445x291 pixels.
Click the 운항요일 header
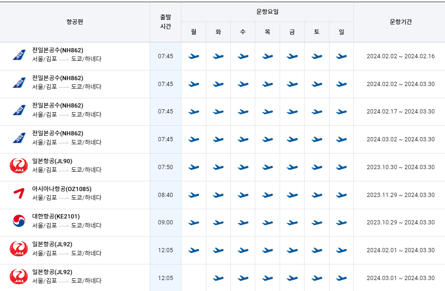(x=267, y=12)
